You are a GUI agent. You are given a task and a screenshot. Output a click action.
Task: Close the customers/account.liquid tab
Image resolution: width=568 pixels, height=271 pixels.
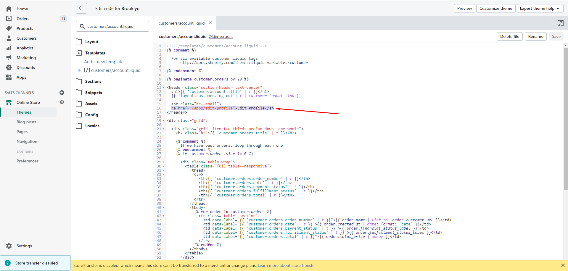(210, 23)
